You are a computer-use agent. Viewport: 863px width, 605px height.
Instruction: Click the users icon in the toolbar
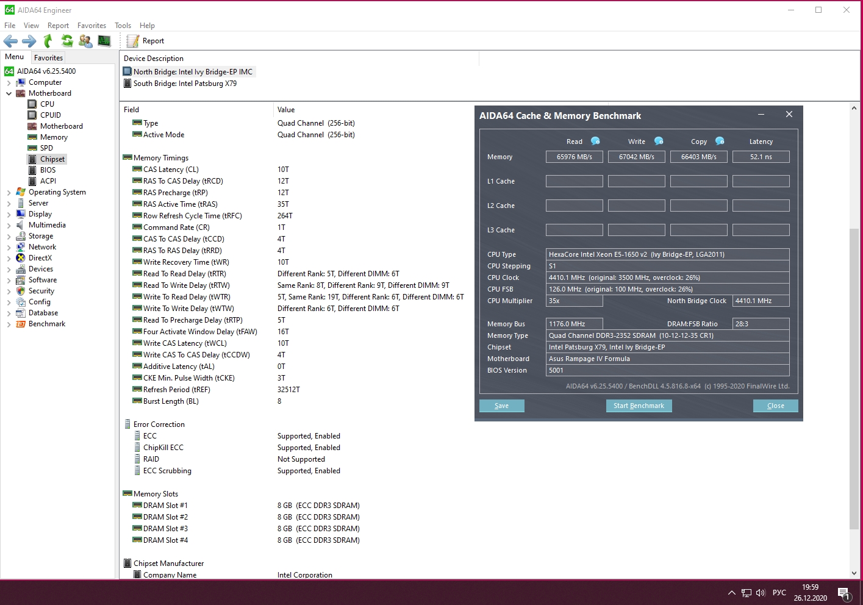coord(86,41)
